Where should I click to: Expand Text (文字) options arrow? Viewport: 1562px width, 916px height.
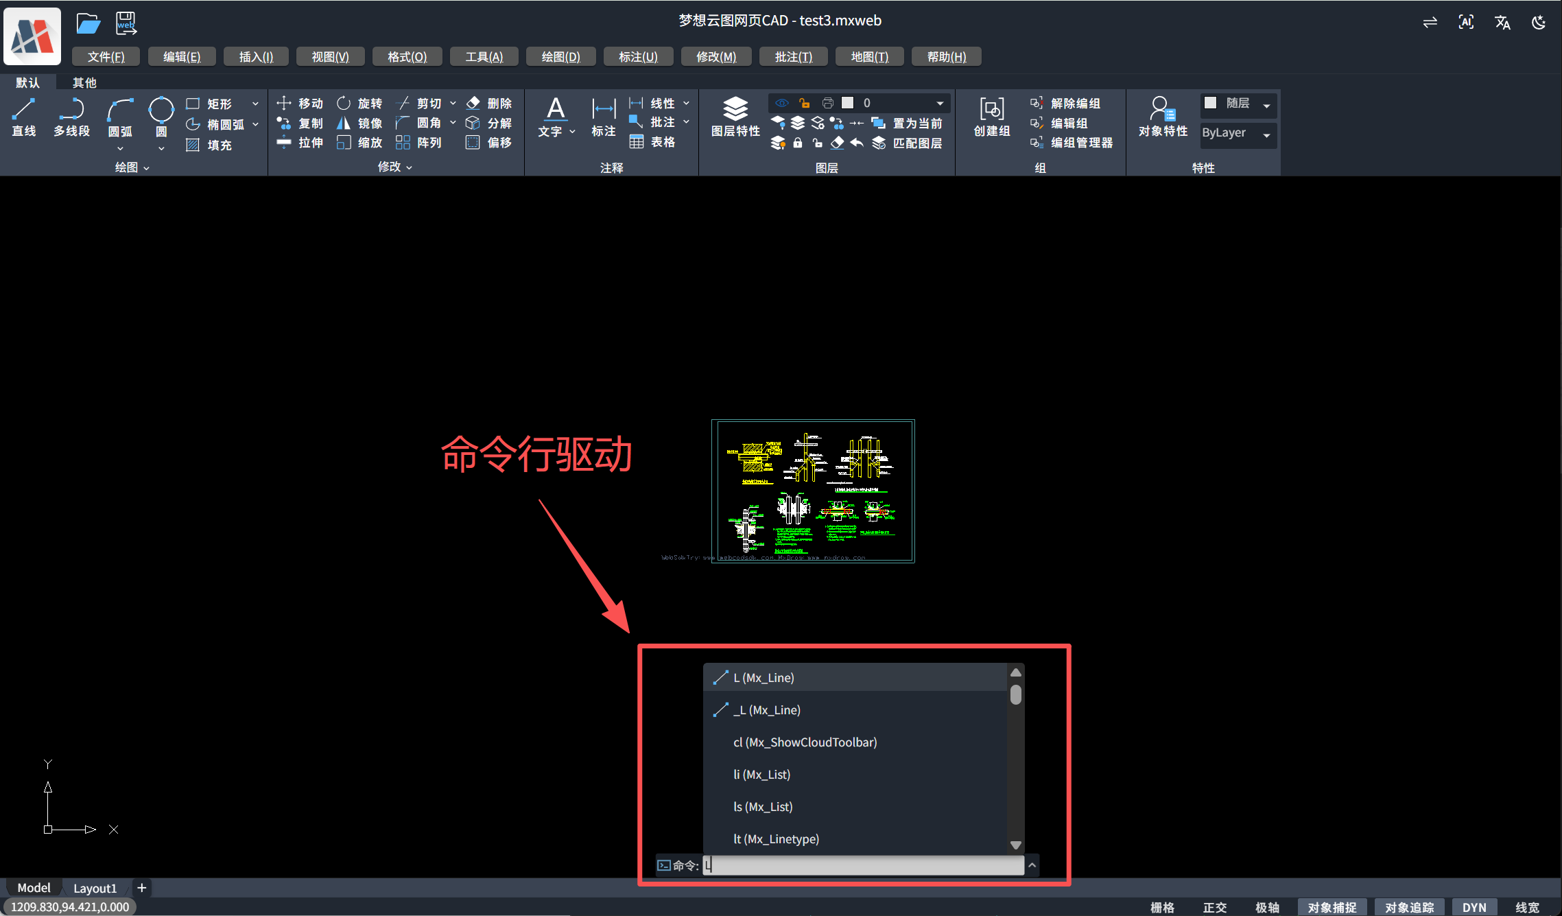coord(573,131)
